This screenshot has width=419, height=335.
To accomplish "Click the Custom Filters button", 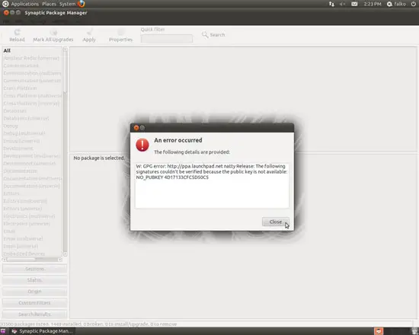I will click(x=35, y=303).
